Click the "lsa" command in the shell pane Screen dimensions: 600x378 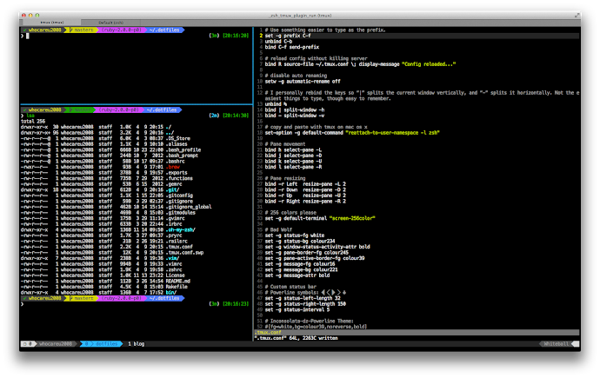click(x=30, y=116)
